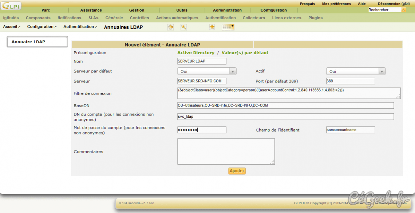Switch to the Plugins tab

pyautogui.click(x=315, y=17)
